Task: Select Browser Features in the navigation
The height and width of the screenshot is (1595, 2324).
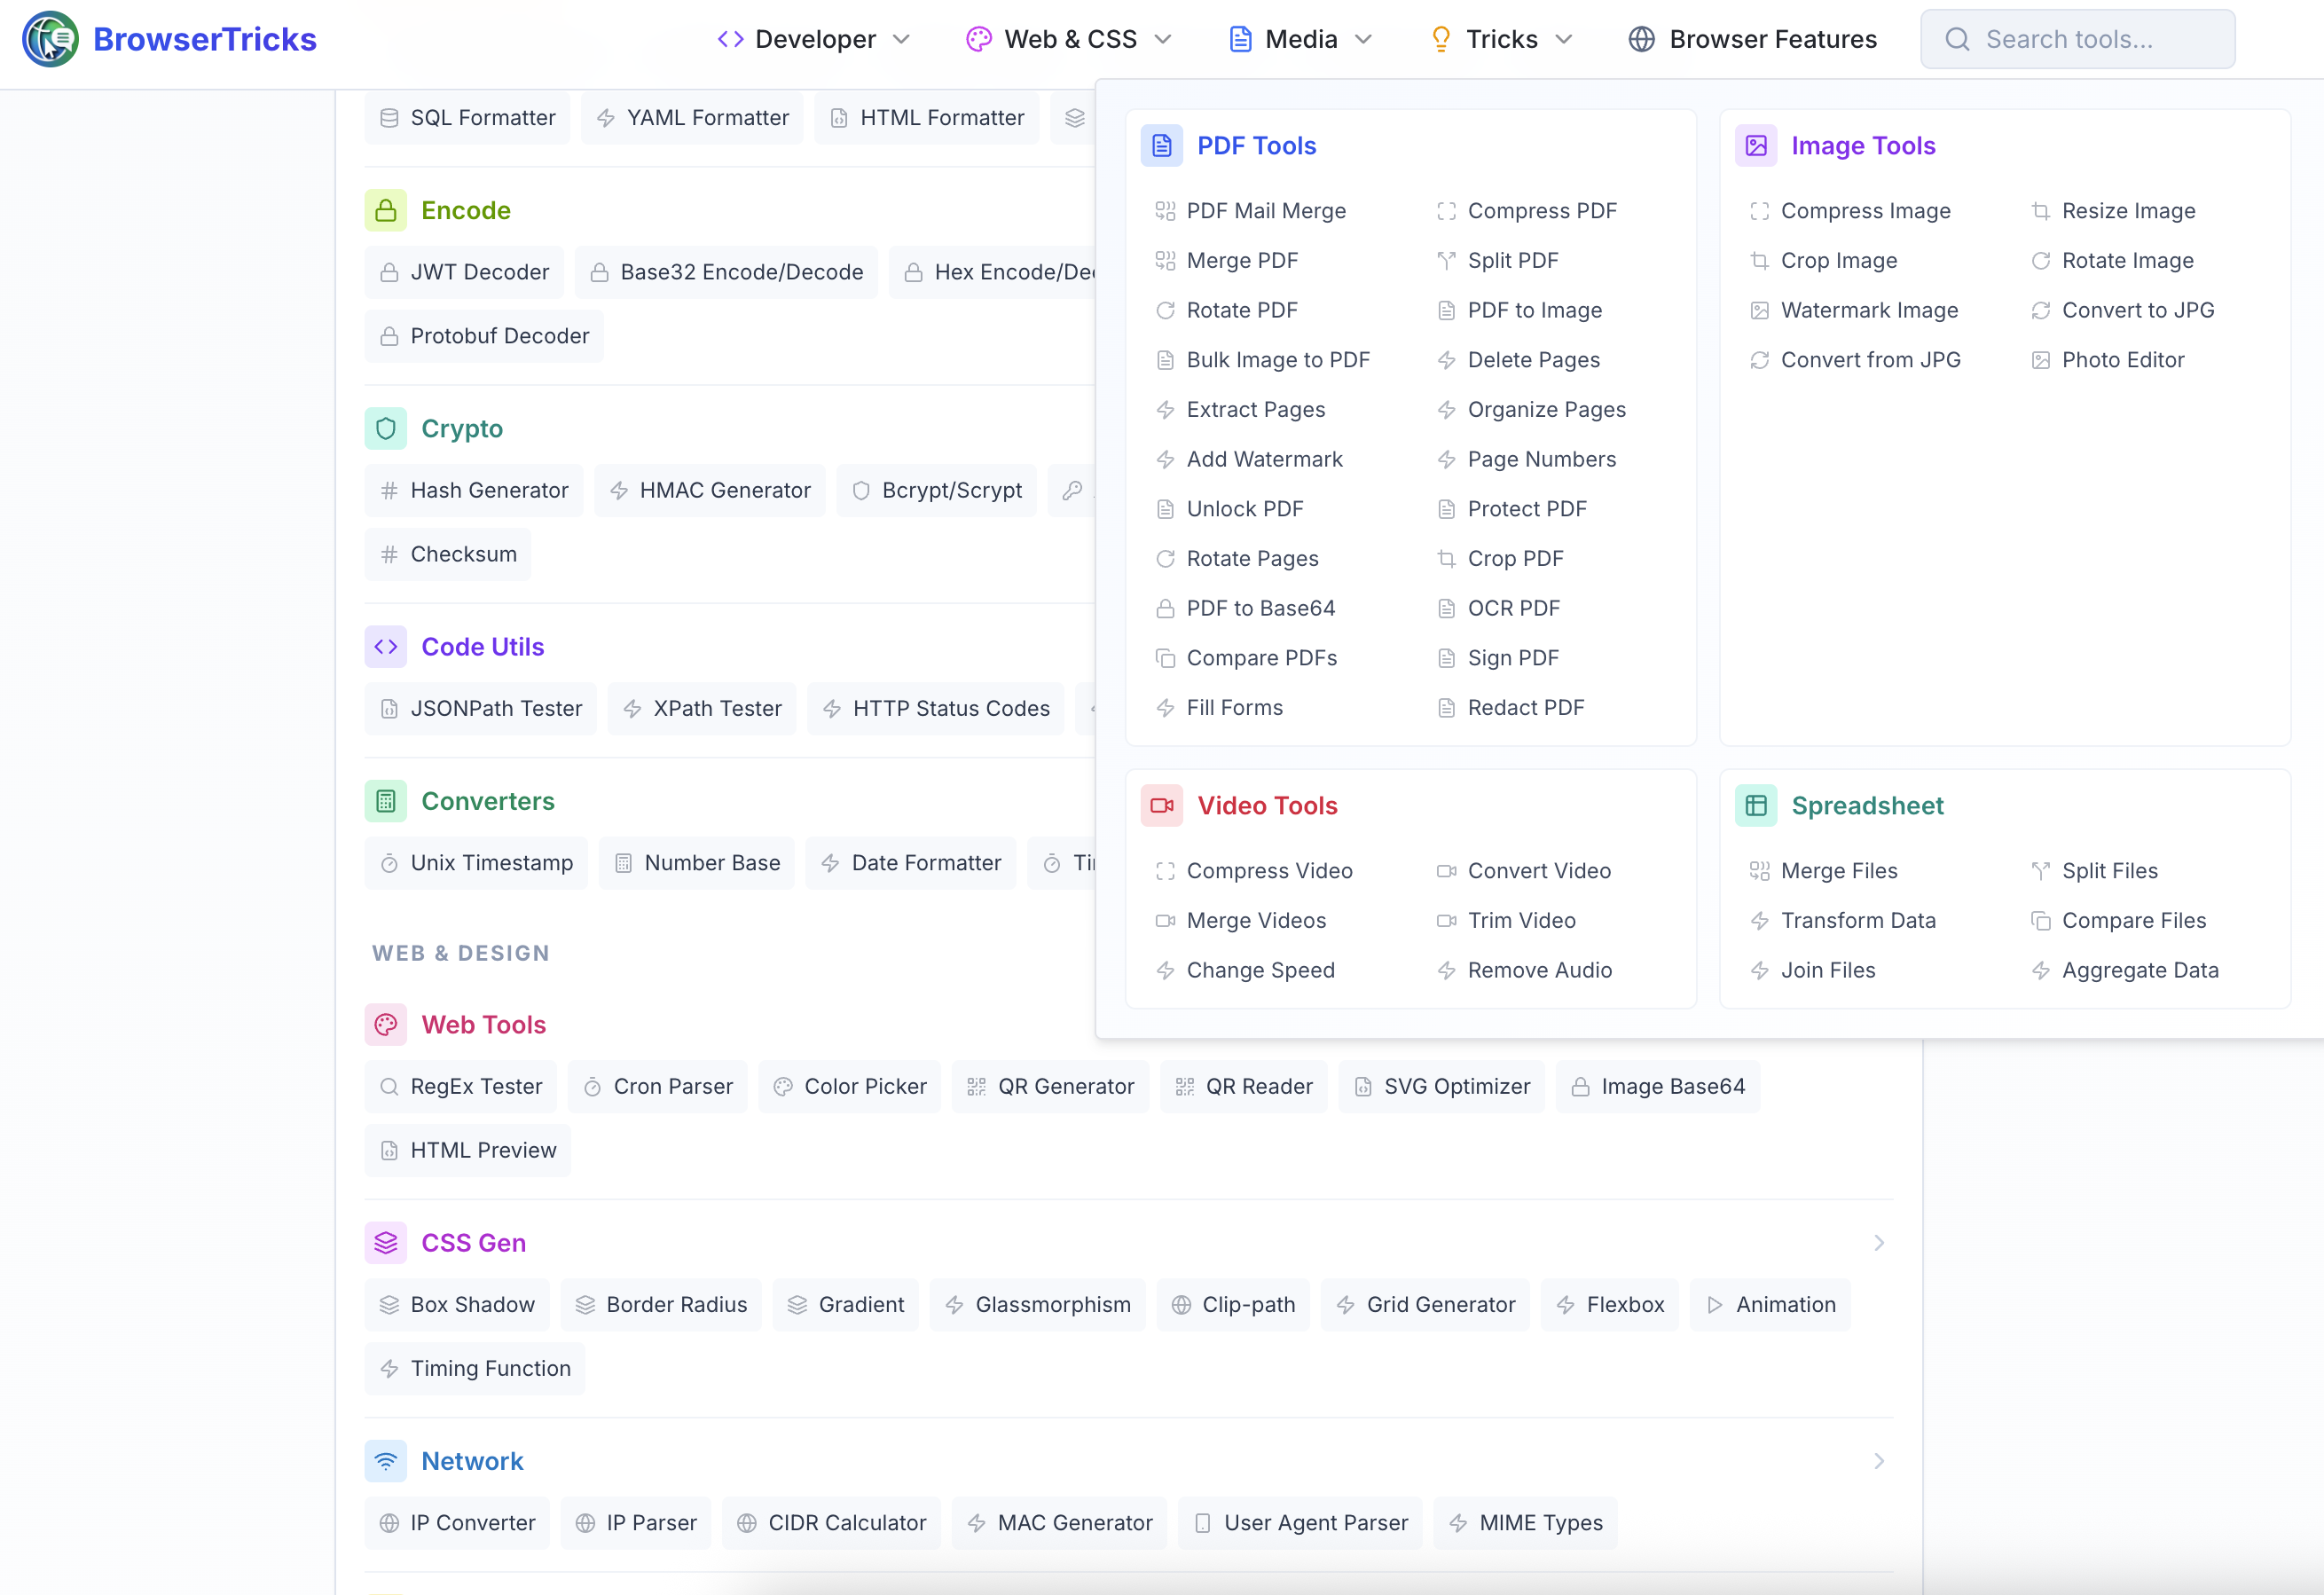Action: pyautogui.click(x=1752, y=39)
